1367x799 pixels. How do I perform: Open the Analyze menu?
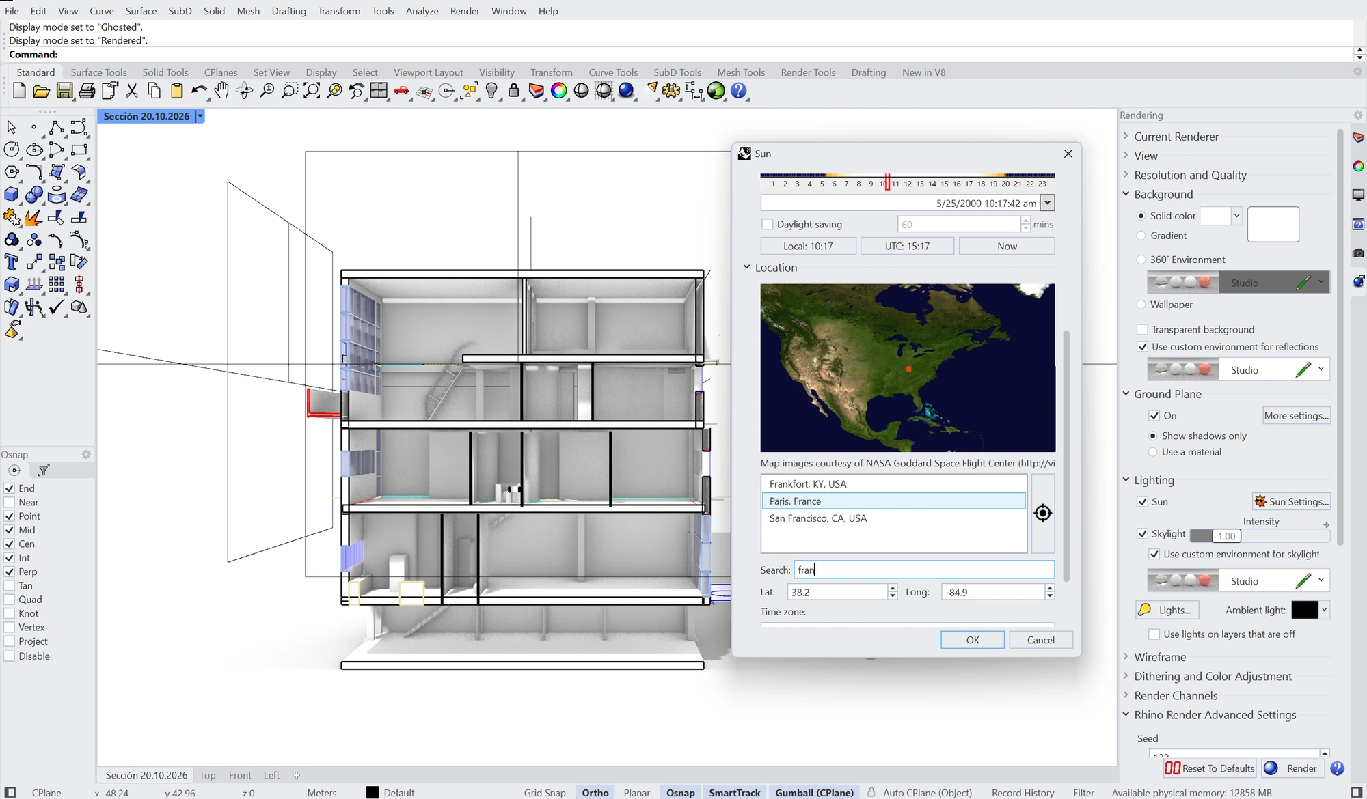(x=422, y=11)
